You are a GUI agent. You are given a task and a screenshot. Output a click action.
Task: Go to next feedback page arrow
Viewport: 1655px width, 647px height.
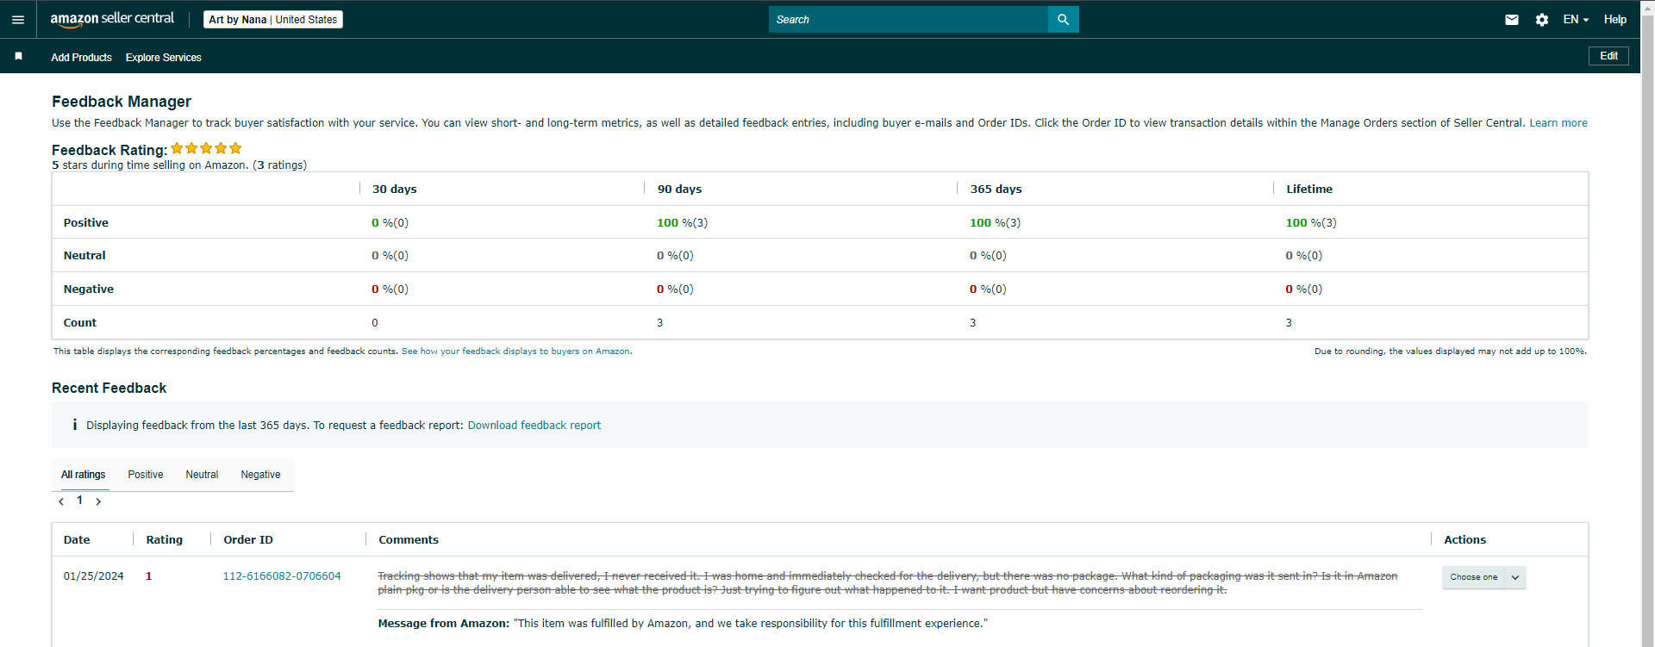point(98,501)
